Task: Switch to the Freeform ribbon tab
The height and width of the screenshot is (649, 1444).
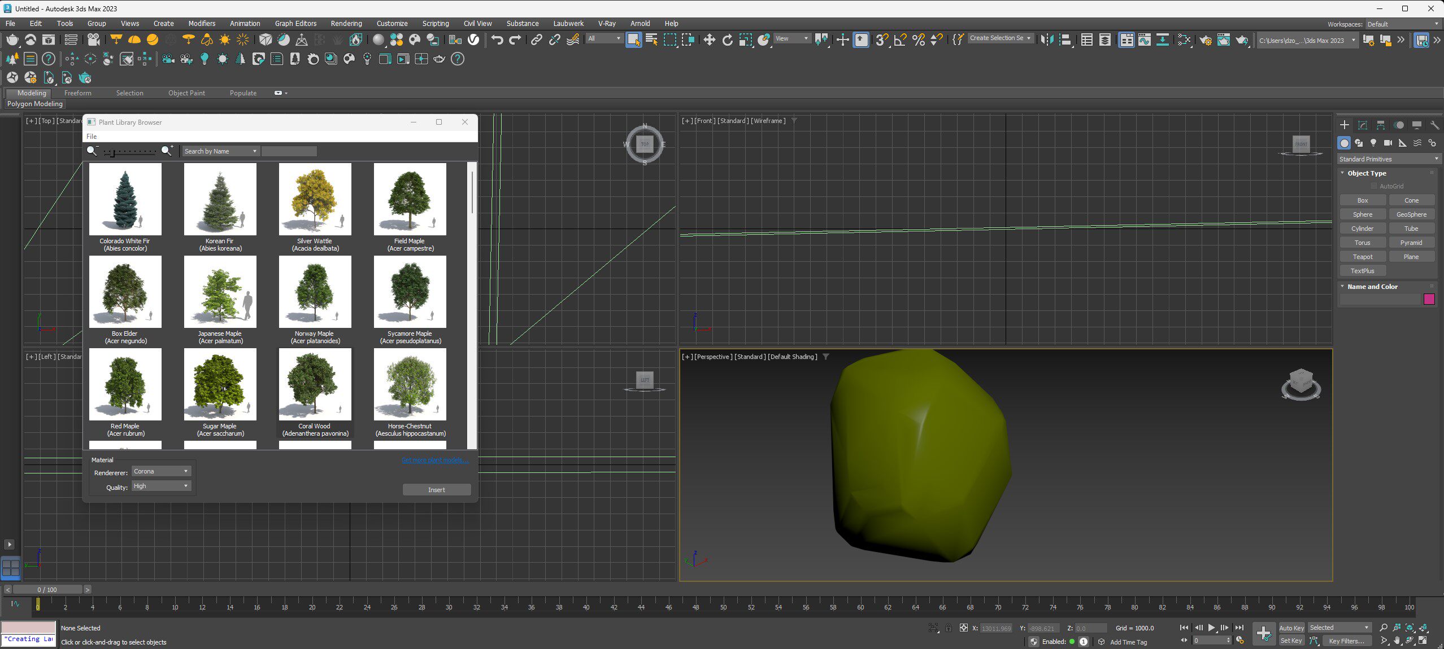Action: point(77,93)
